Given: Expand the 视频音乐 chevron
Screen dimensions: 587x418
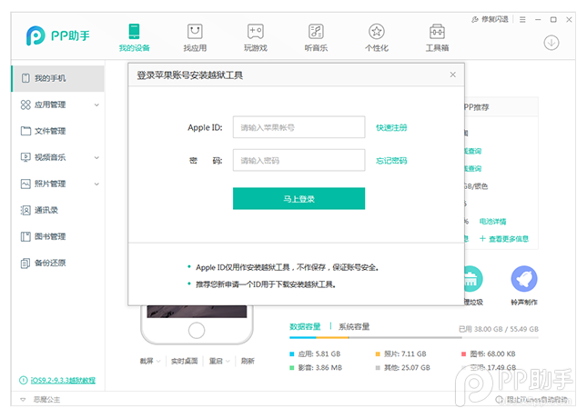Looking at the screenshot, I should tap(96, 158).
